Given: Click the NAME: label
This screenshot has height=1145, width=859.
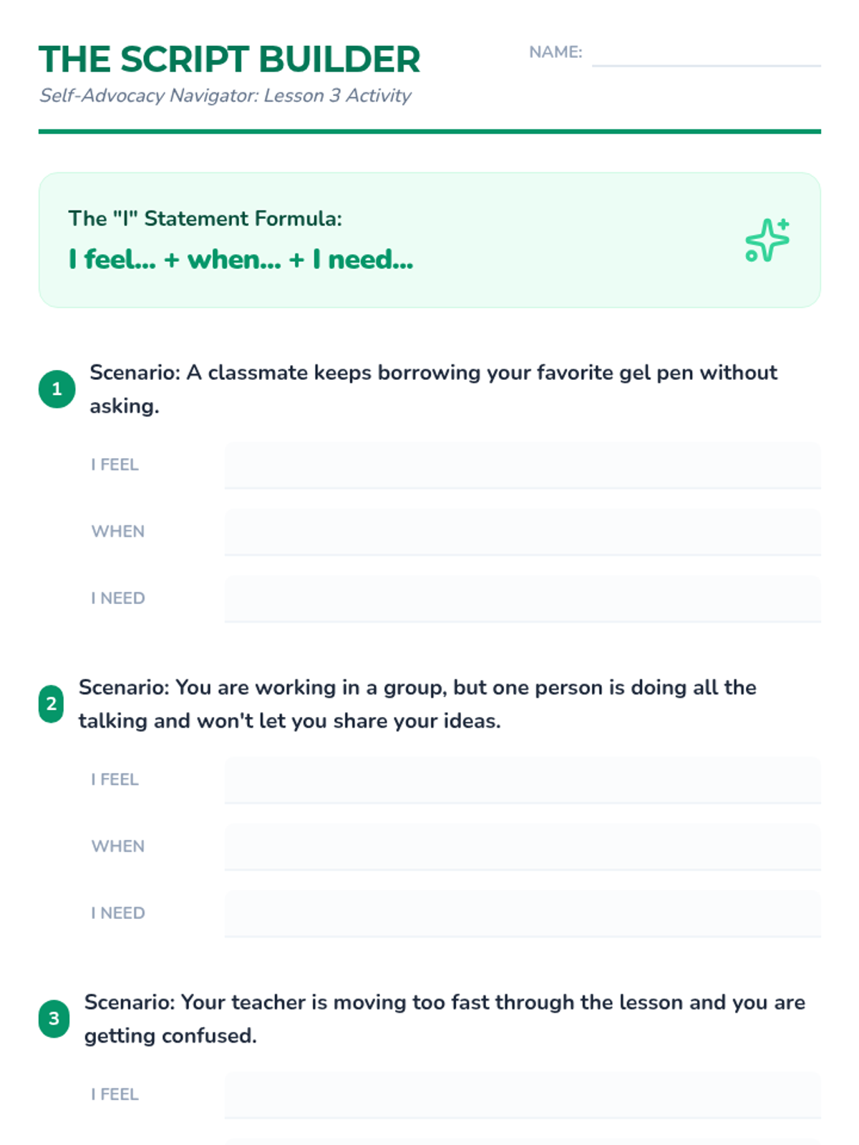Looking at the screenshot, I should [555, 52].
